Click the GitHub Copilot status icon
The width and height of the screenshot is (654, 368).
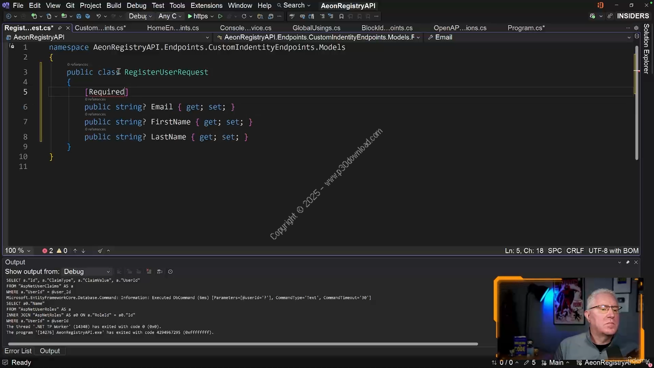click(x=593, y=16)
